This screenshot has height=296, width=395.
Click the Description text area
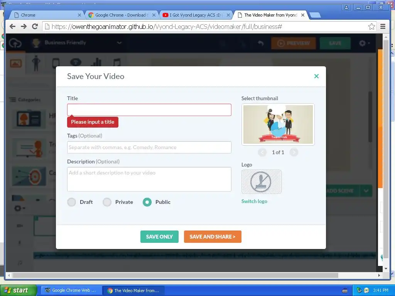(149, 179)
